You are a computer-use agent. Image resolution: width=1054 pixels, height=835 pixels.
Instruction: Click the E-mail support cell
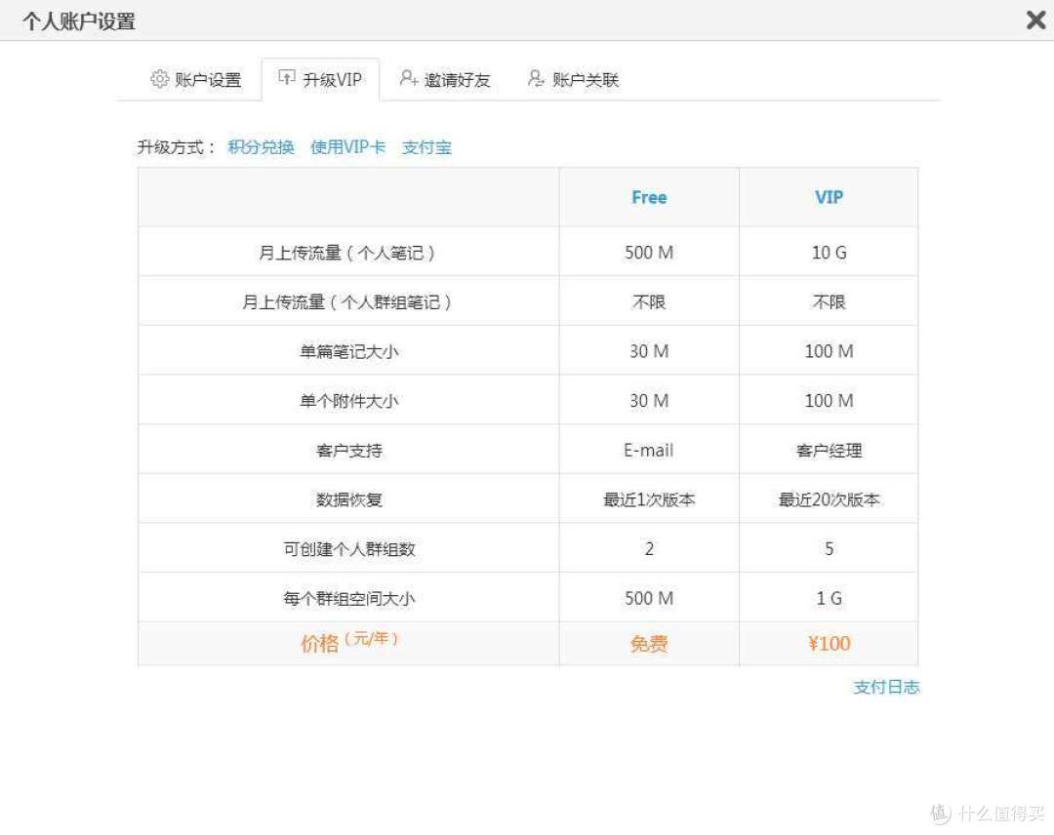click(649, 450)
